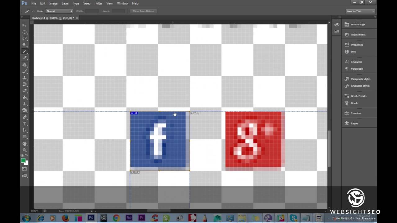Select the Eraser tool
This screenshot has width=397, height=223.
[x=25, y=91]
